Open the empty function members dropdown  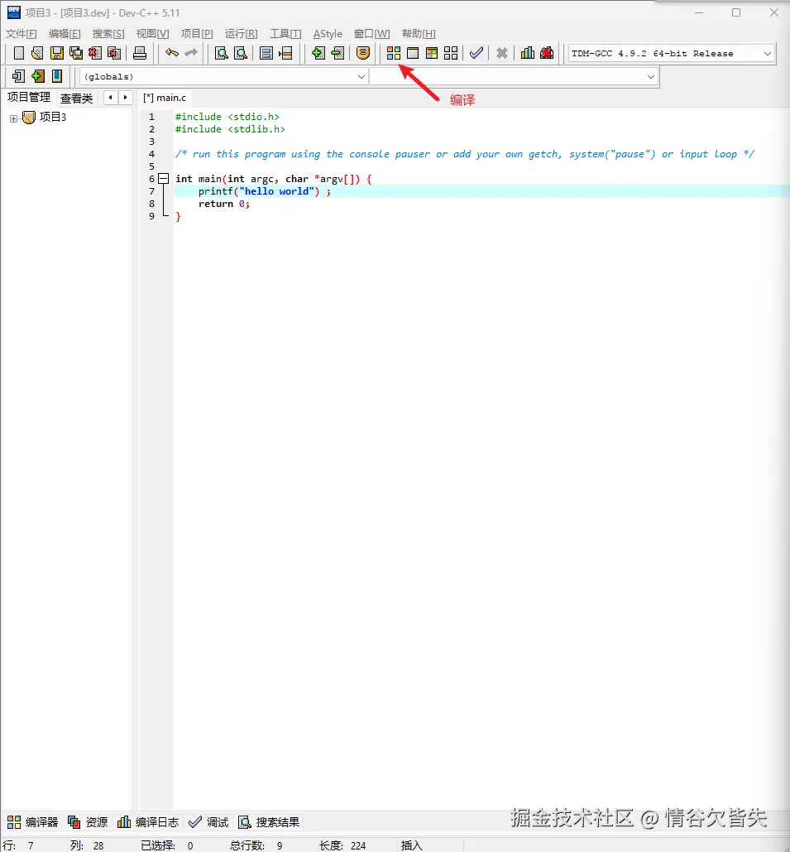(514, 77)
